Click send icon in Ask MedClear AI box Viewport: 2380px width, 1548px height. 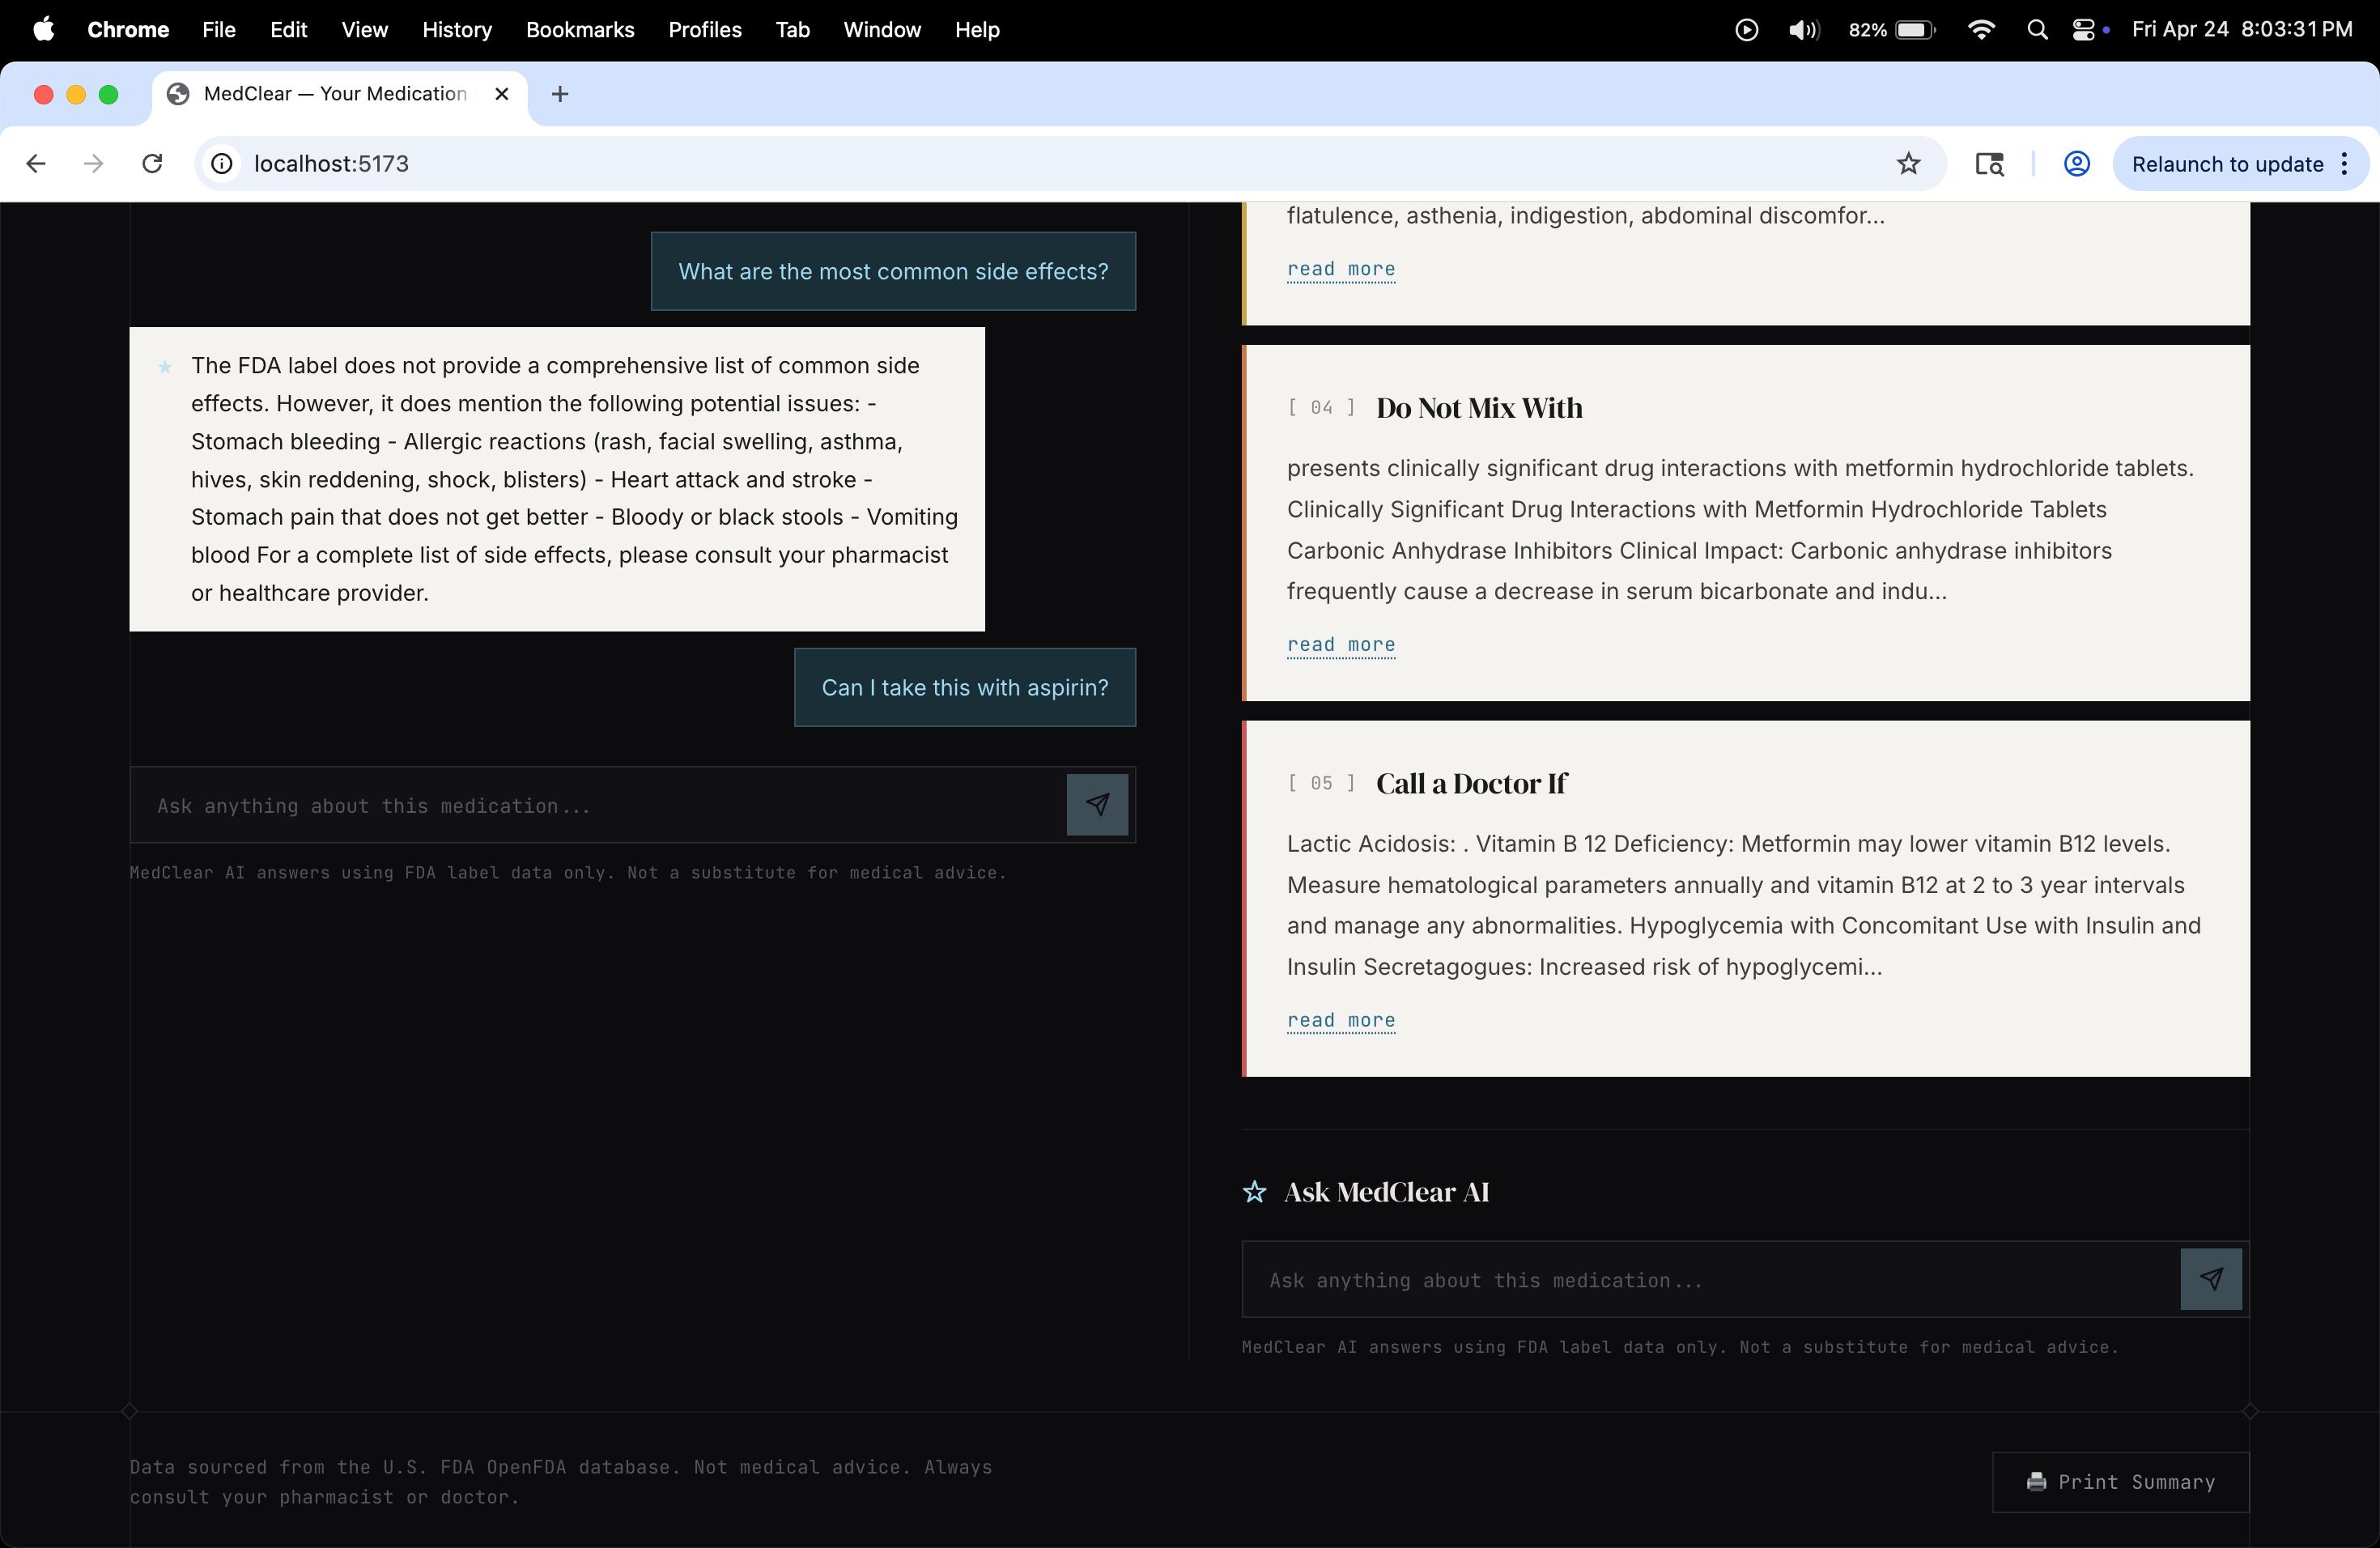click(x=2210, y=1279)
